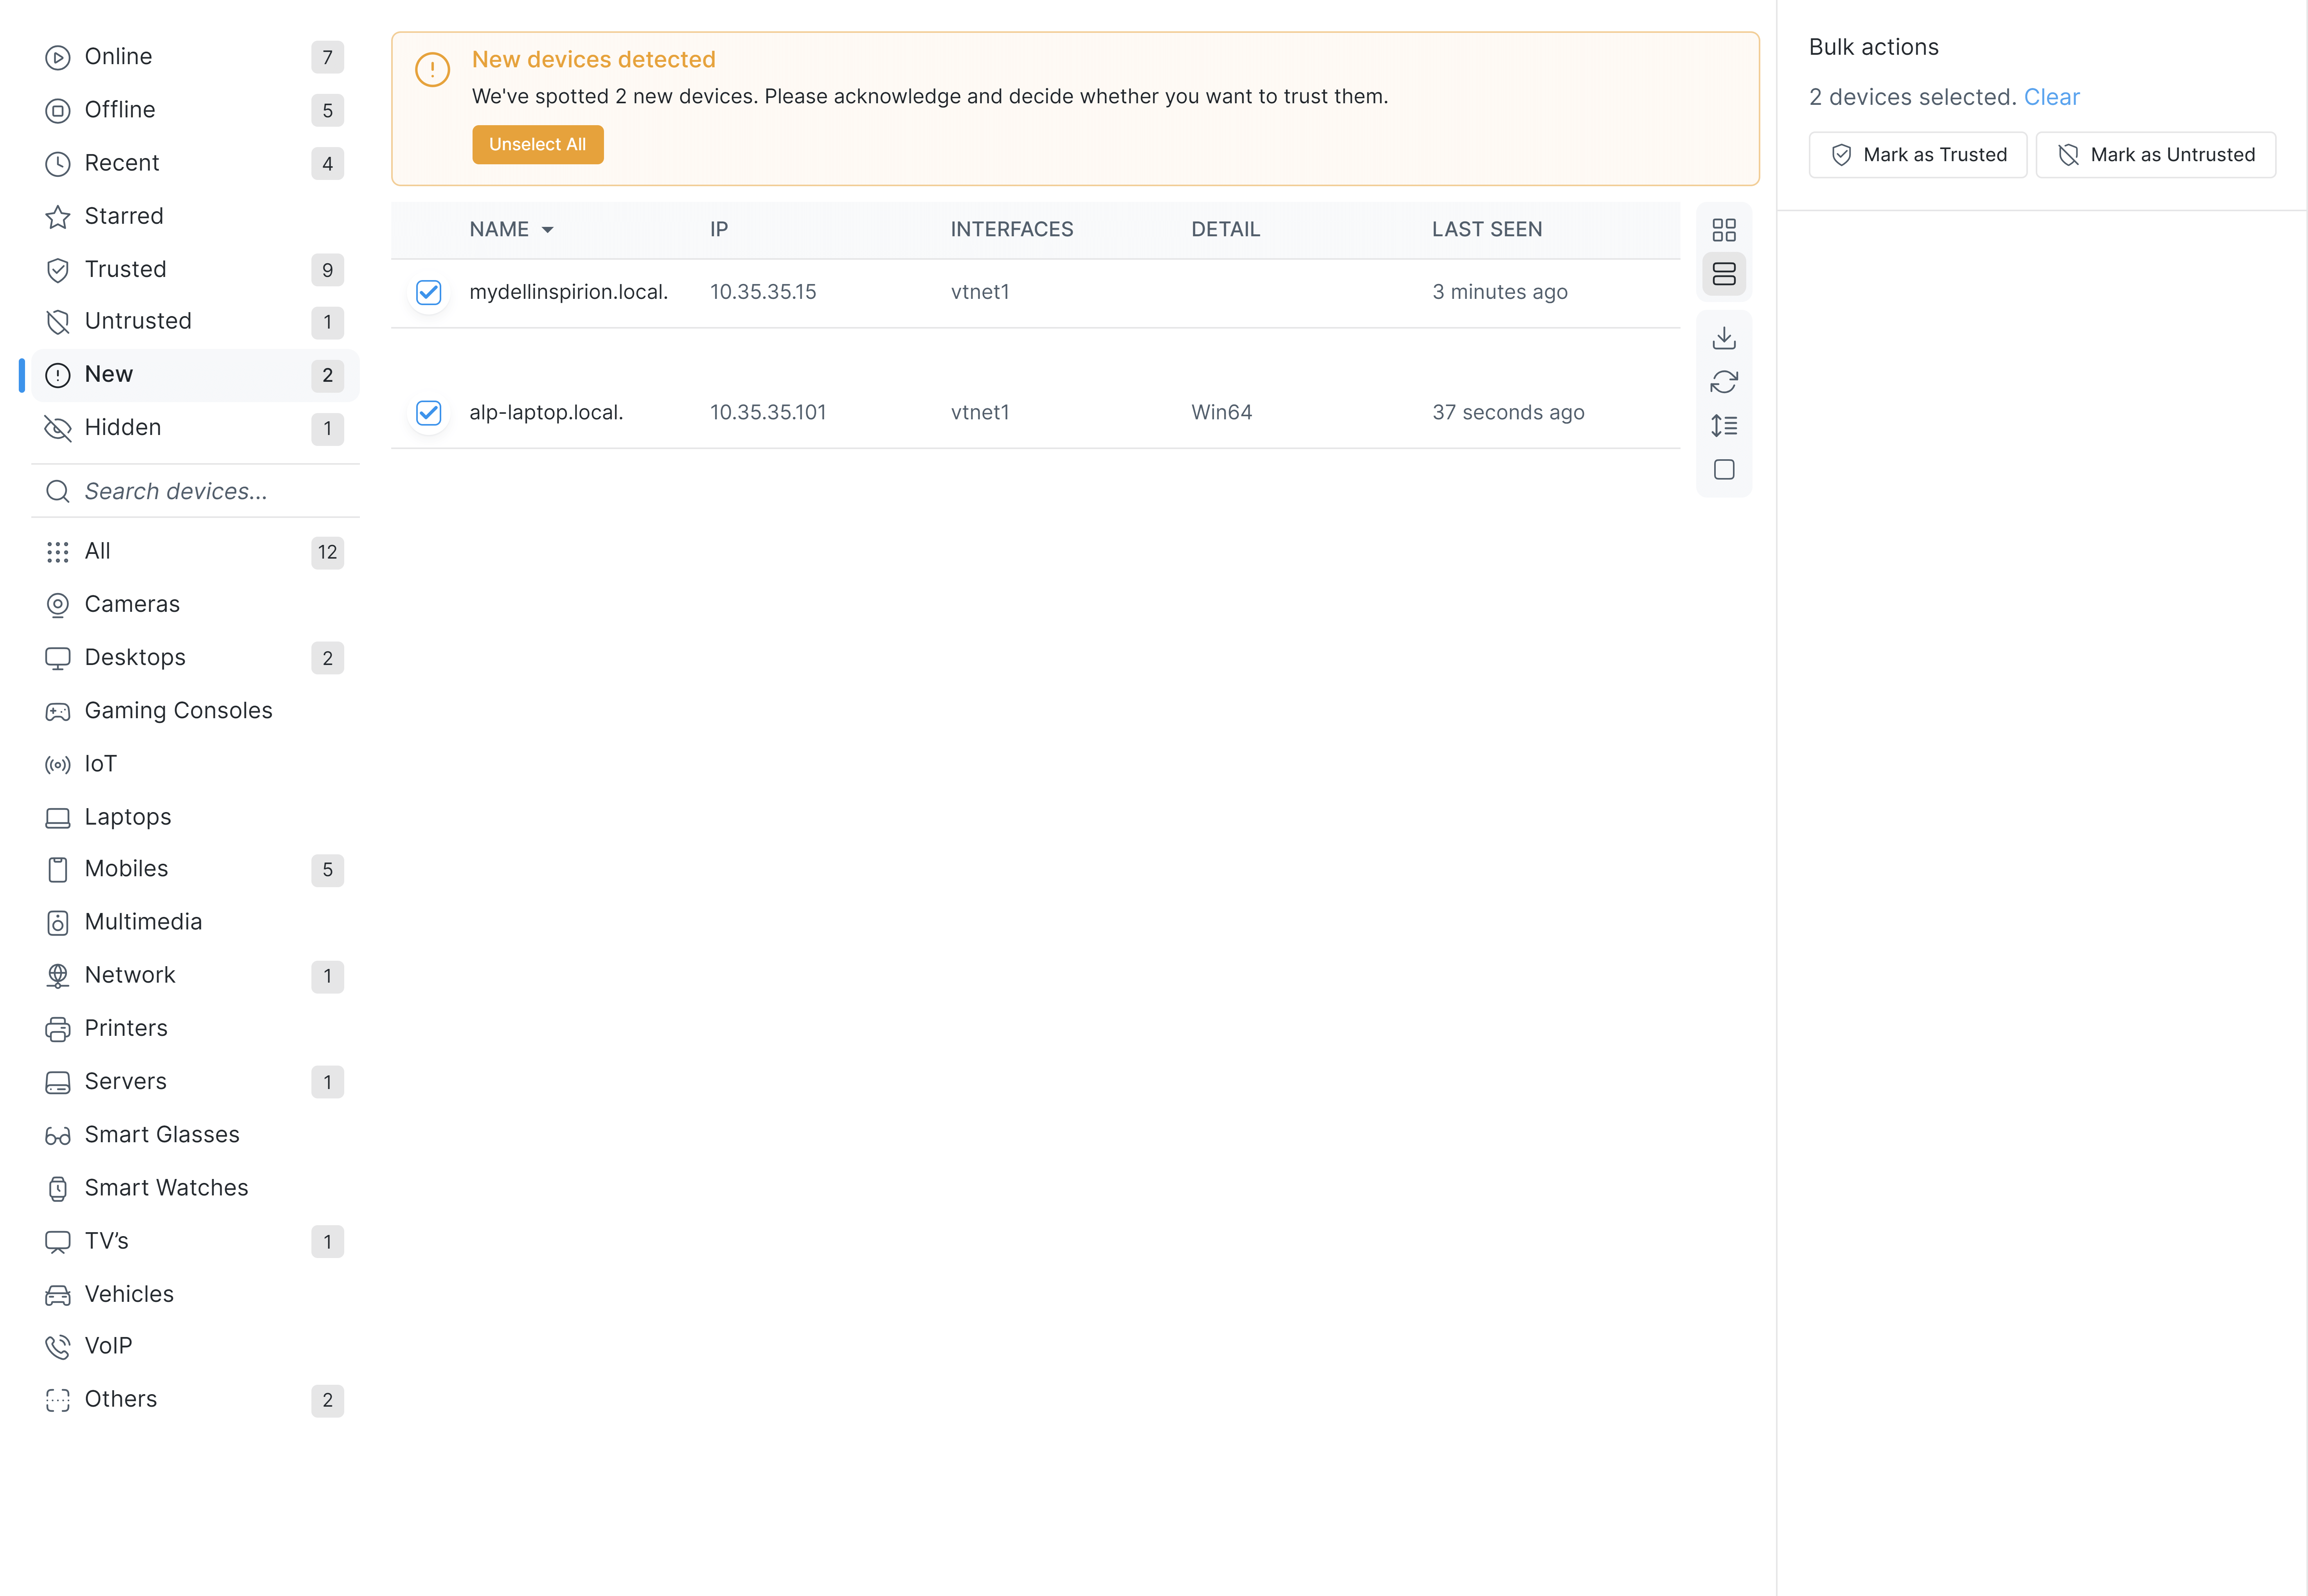Screen dimensions: 2308x1596
Task: Open the Offline devices filter
Action: pyautogui.click(x=196, y=110)
